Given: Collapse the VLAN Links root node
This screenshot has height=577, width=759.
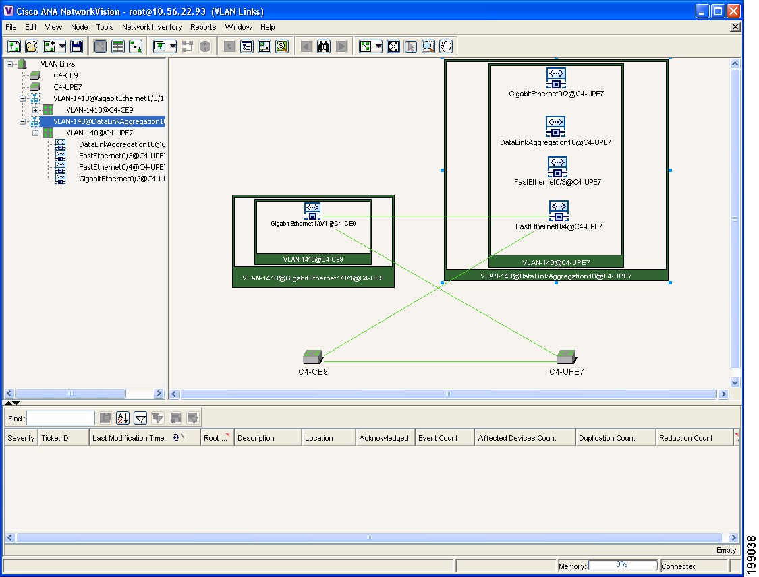Looking at the screenshot, I should point(9,64).
